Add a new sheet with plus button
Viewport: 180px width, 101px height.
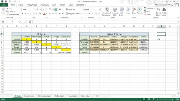97,96
